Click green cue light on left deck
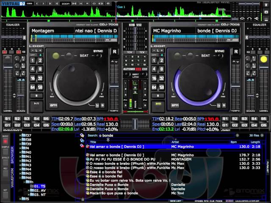The image size is (271, 203). [55, 55]
